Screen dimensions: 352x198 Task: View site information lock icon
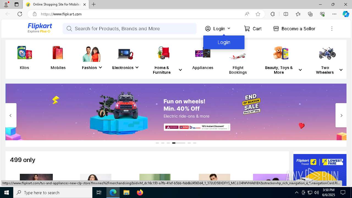[34, 14]
